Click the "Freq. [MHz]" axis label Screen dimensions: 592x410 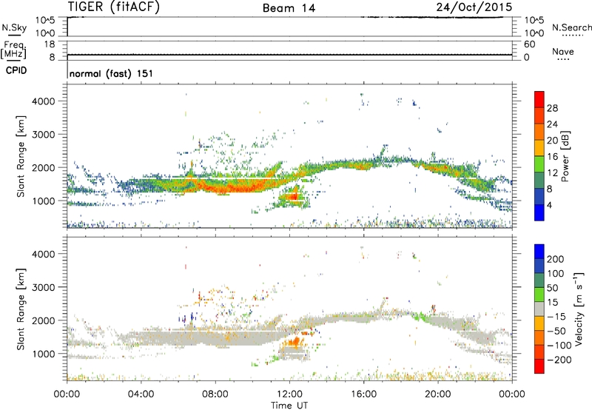pyautogui.click(x=13, y=50)
